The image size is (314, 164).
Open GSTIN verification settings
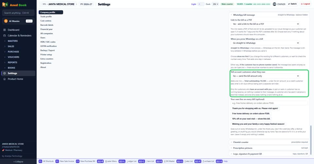[x=51, y=46]
